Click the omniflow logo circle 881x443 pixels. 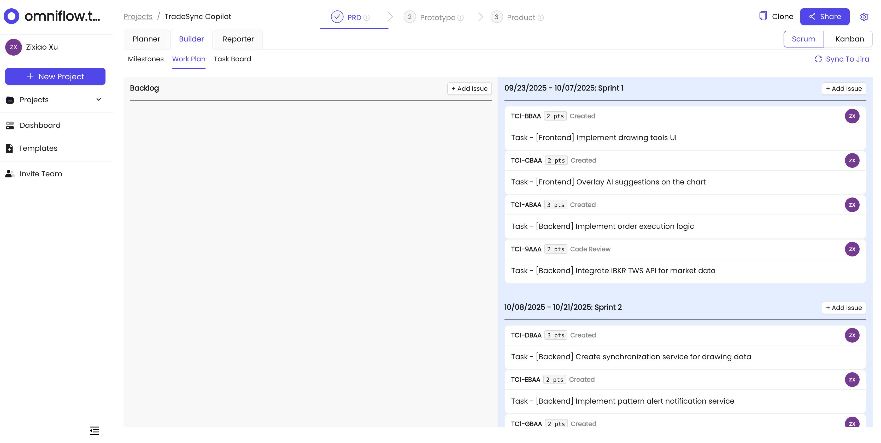click(12, 16)
